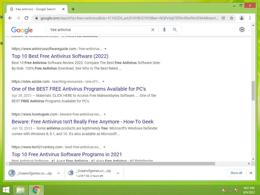Image resolution: width=260 pixels, height=195 pixels.
Task: Click Show all downloads button
Action: [x=236, y=173]
